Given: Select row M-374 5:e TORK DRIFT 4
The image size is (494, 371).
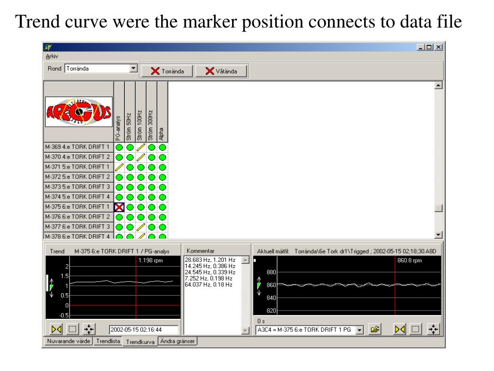Looking at the screenshot, I should click(x=79, y=197).
